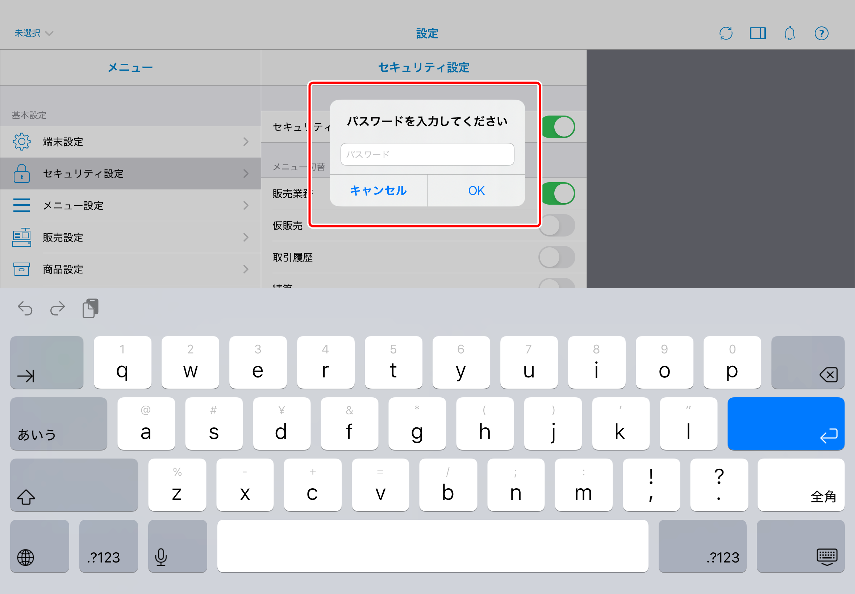Click the box icon beside 商品設定
Image resolution: width=855 pixels, height=594 pixels.
coord(22,269)
